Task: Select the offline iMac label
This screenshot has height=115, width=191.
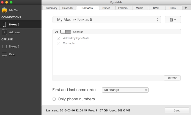Action: point(12,54)
